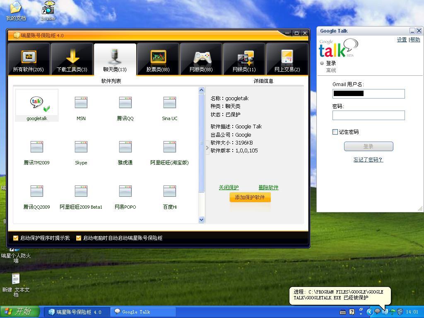Click the 添加保护软件 button
424x318 pixels.
(x=250, y=198)
